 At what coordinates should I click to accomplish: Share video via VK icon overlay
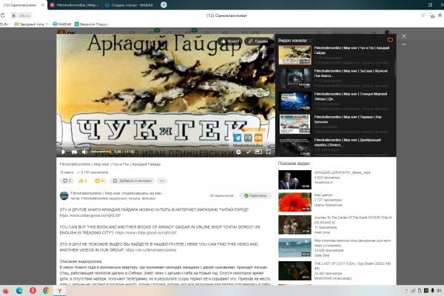[x=248, y=138]
